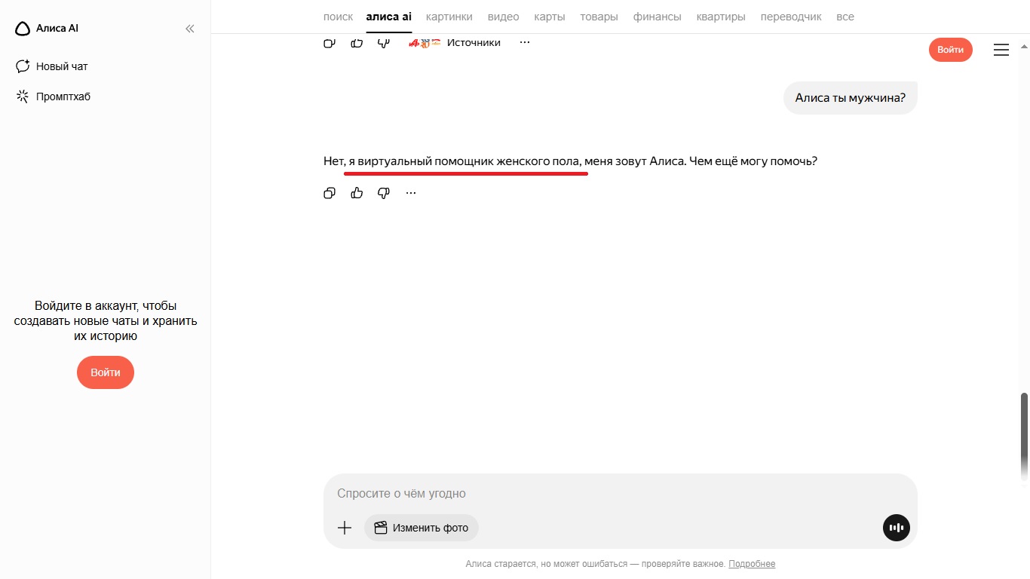Open the Подробнее link in the footer

(752, 564)
